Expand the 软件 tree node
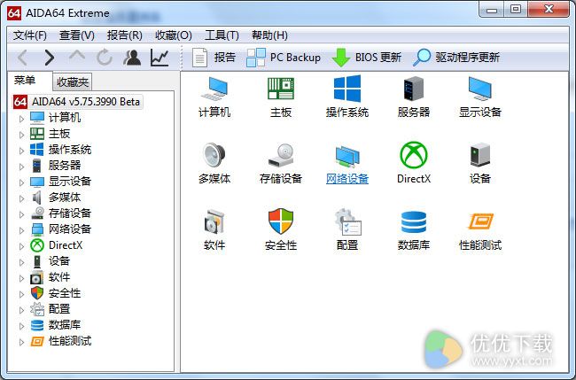 pyautogui.click(x=21, y=278)
